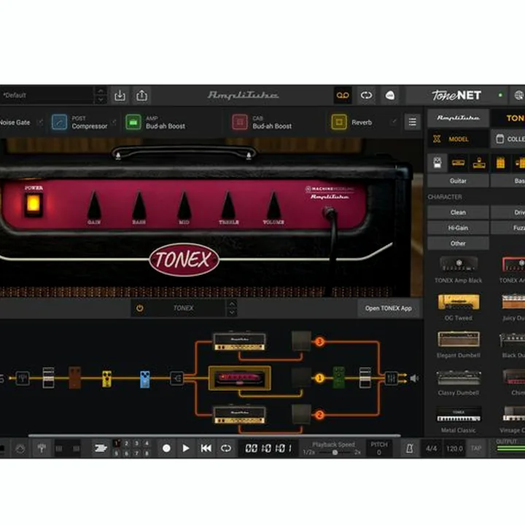Open the Default preset name dropdown

pyautogui.click(x=47, y=96)
